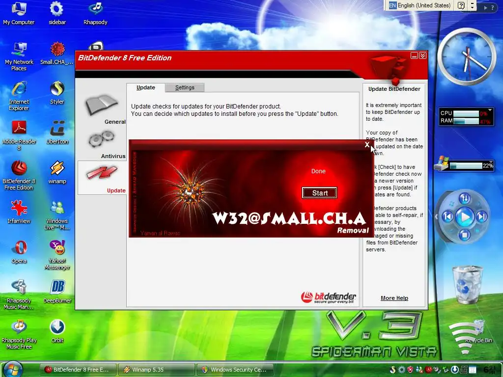The width and height of the screenshot is (503, 377).
Task: Select the Update section red arrows icon
Action: point(102,173)
